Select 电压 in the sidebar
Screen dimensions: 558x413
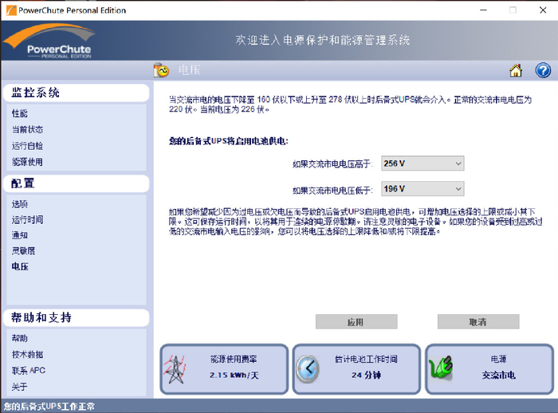point(20,266)
